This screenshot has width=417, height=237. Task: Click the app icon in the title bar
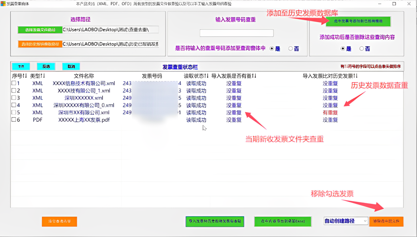click(x=3, y=4)
